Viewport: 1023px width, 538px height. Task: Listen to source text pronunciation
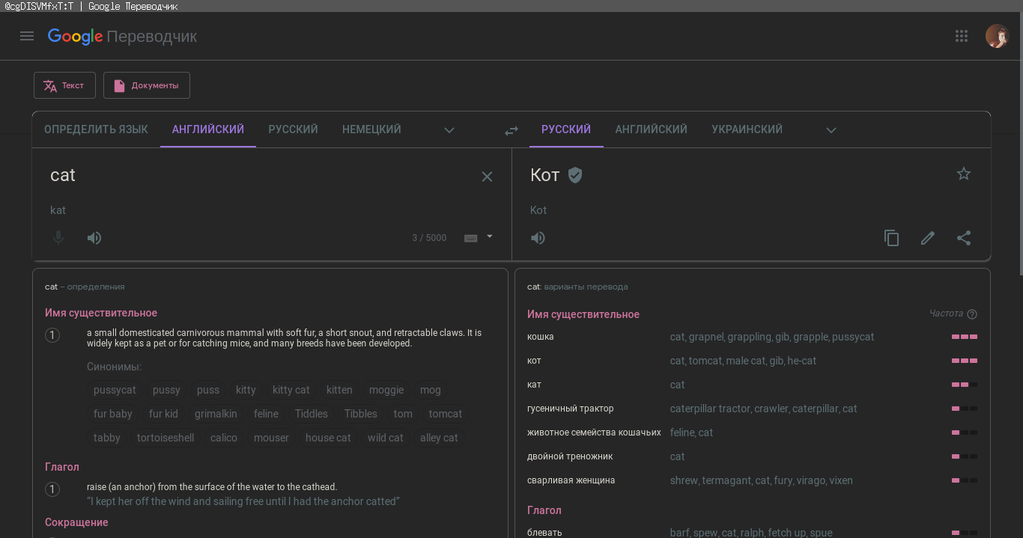pos(94,238)
